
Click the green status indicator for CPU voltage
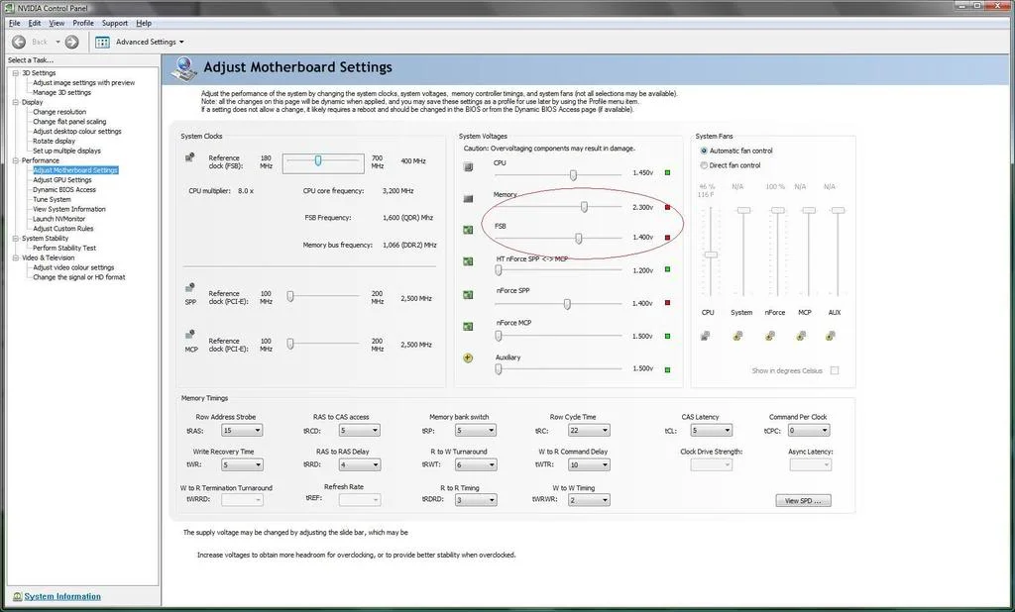(x=667, y=172)
